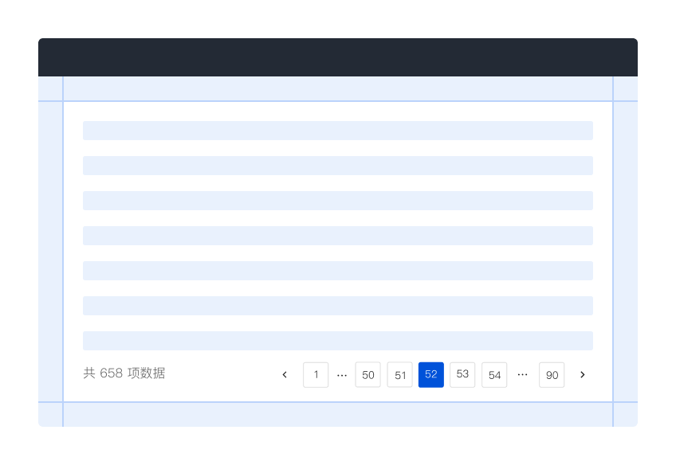The image size is (676, 465).
Task: Click the ellipsis before page 90
Action: (522, 374)
